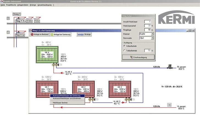
Task: Select the red HK 3 radiator
Action: tap(119, 88)
